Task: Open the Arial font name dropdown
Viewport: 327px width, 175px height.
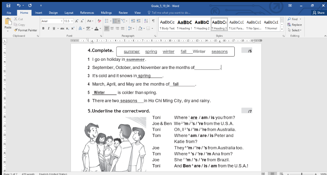Action: pyautogui.click(x=62, y=21)
